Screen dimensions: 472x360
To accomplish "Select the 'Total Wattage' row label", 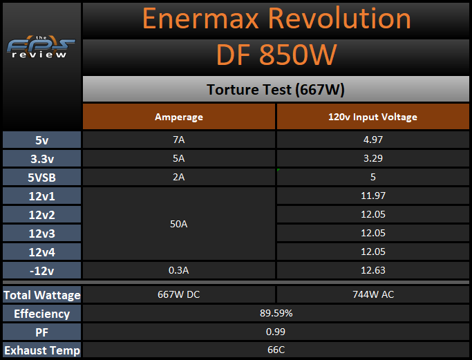I will (42, 294).
